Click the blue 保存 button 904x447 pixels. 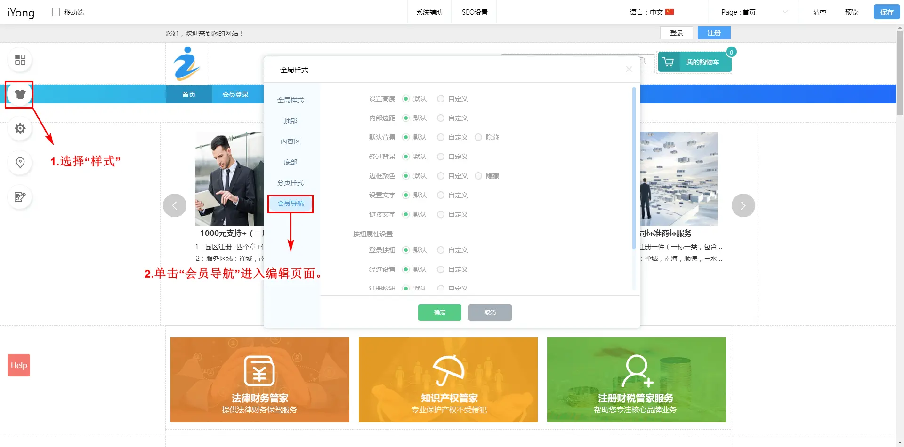[x=887, y=12]
